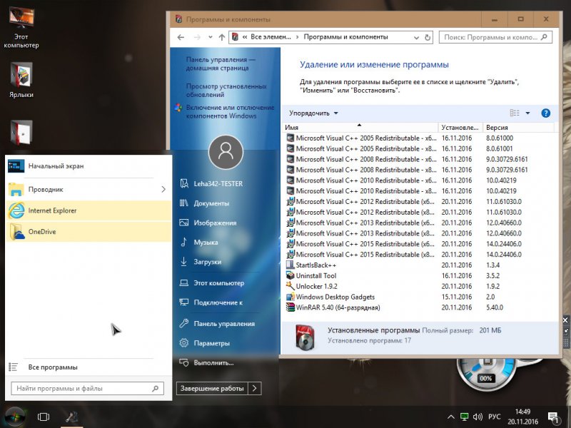Sort list by Версия column header
This screenshot has width=571, height=428.
pyautogui.click(x=518, y=128)
